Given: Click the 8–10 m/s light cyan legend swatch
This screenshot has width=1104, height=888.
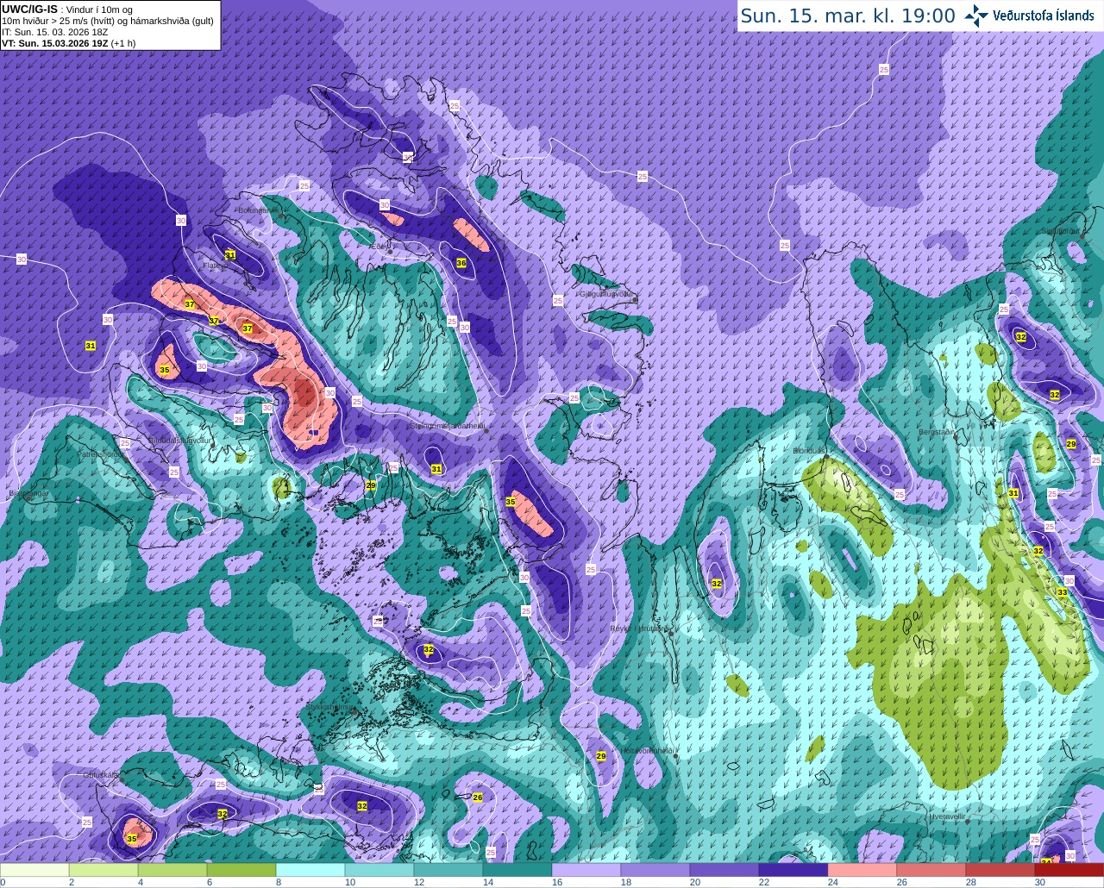Looking at the screenshot, I should 310,870.
